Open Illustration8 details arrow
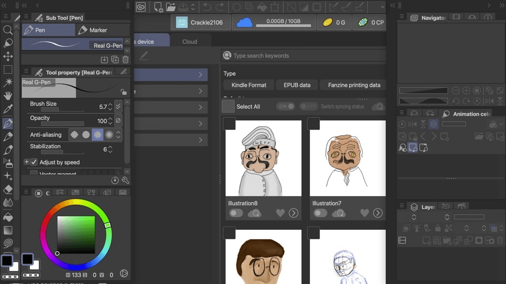The height and width of the screenshot is (284, 506). [x=294, y=213]
